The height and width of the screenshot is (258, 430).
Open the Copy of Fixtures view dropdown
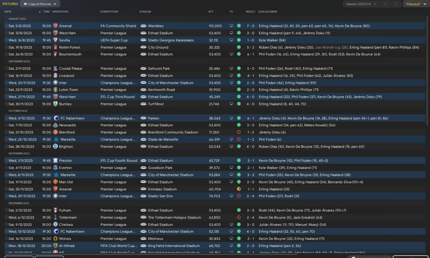(40, 4)
